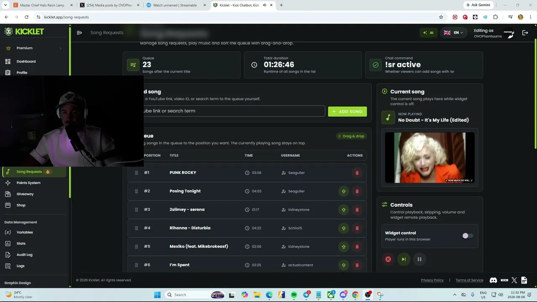537x302 pixels.
Task: Delete I'm Spent from the queue
Action: click(x=357, y=265)
